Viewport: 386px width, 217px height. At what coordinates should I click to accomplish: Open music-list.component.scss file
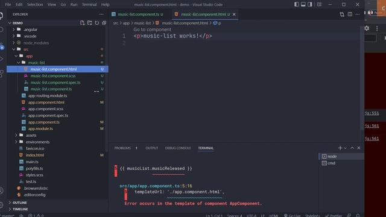point(53,76)
